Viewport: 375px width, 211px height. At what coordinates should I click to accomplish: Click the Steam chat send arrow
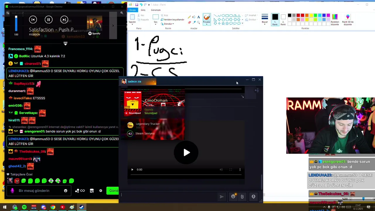point(222,197)
